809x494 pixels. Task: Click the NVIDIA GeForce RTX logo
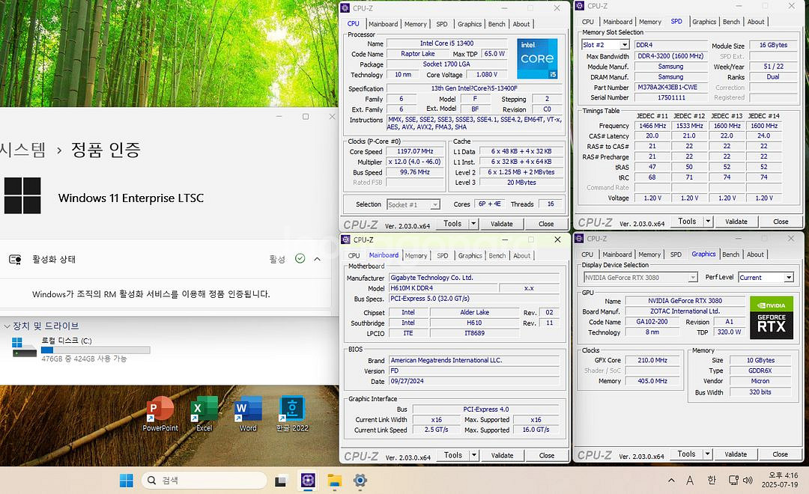(772, 317)
